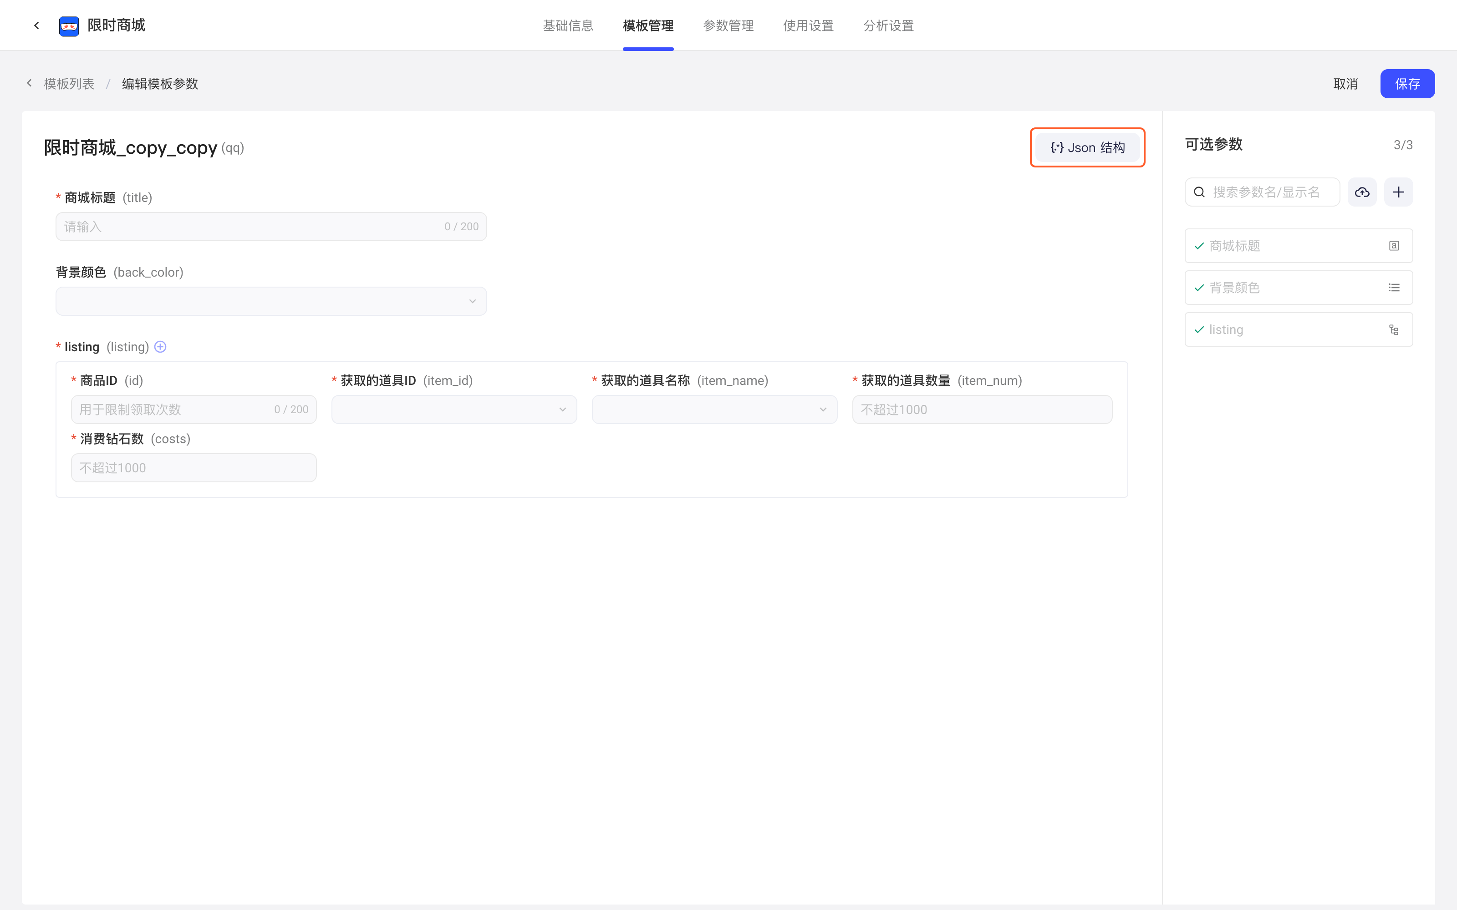
Task: Switch to the 使用设置 tab
Action: tap(808, 25)
